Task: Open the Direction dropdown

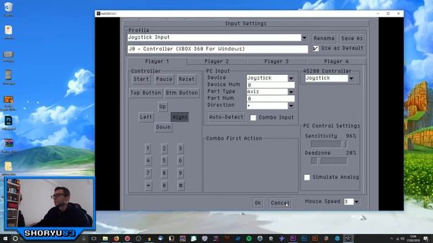Action: coord(291,105)
